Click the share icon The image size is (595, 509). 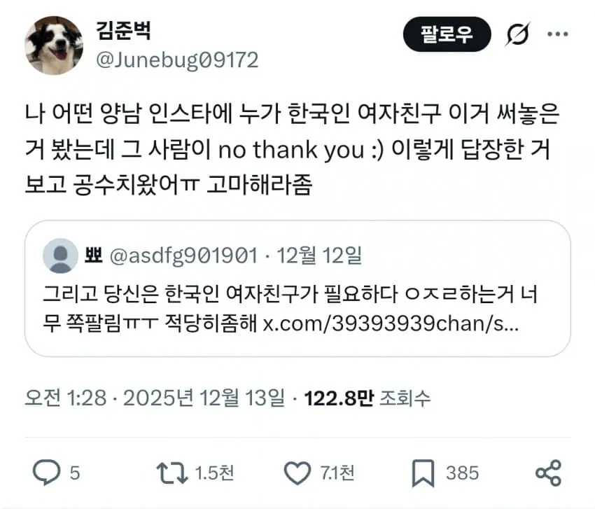548,473
